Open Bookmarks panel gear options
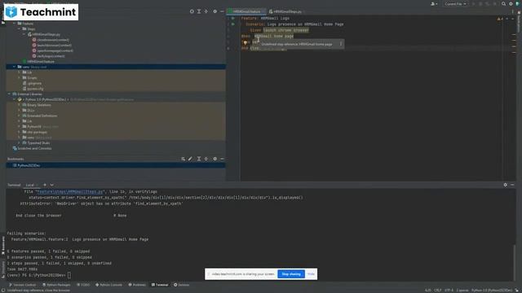Image resolution: width=522 pixels, height=293 pixels. [215, 159]
